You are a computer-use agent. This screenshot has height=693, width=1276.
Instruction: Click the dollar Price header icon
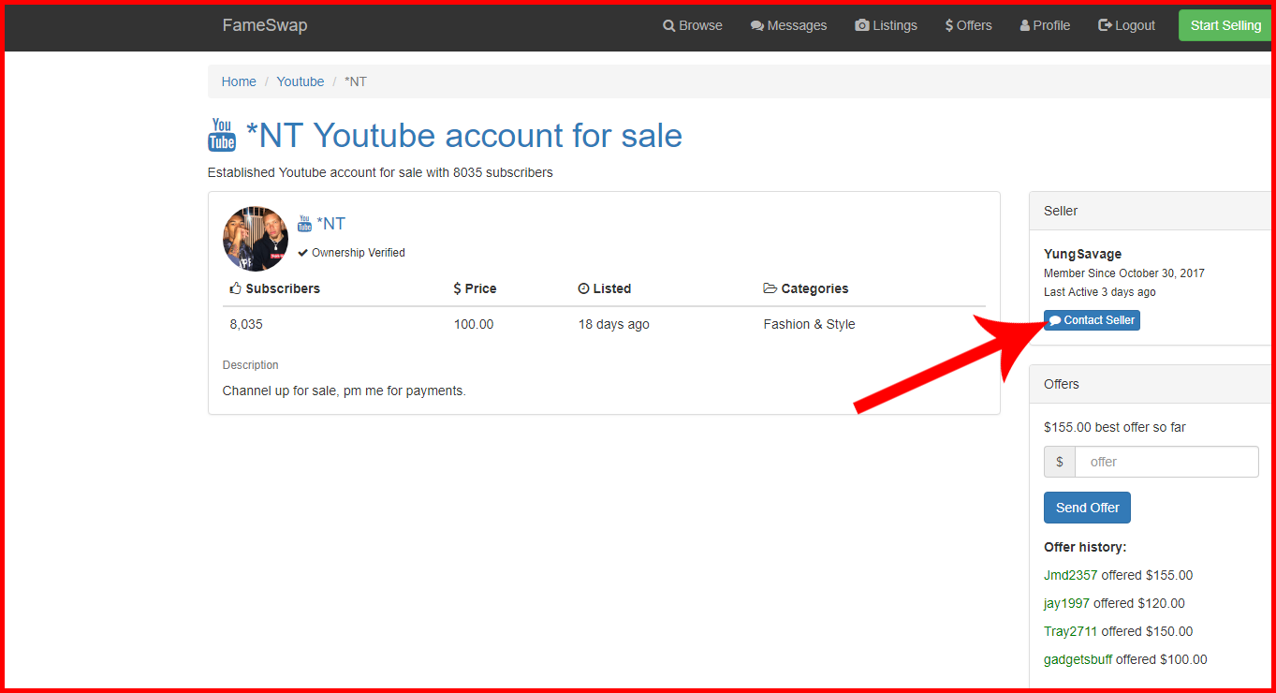tap(457, 288)
